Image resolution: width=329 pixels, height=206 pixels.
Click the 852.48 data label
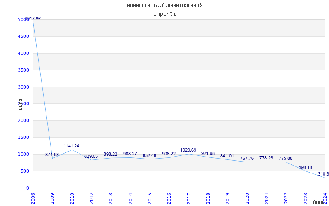click(149, 156)
